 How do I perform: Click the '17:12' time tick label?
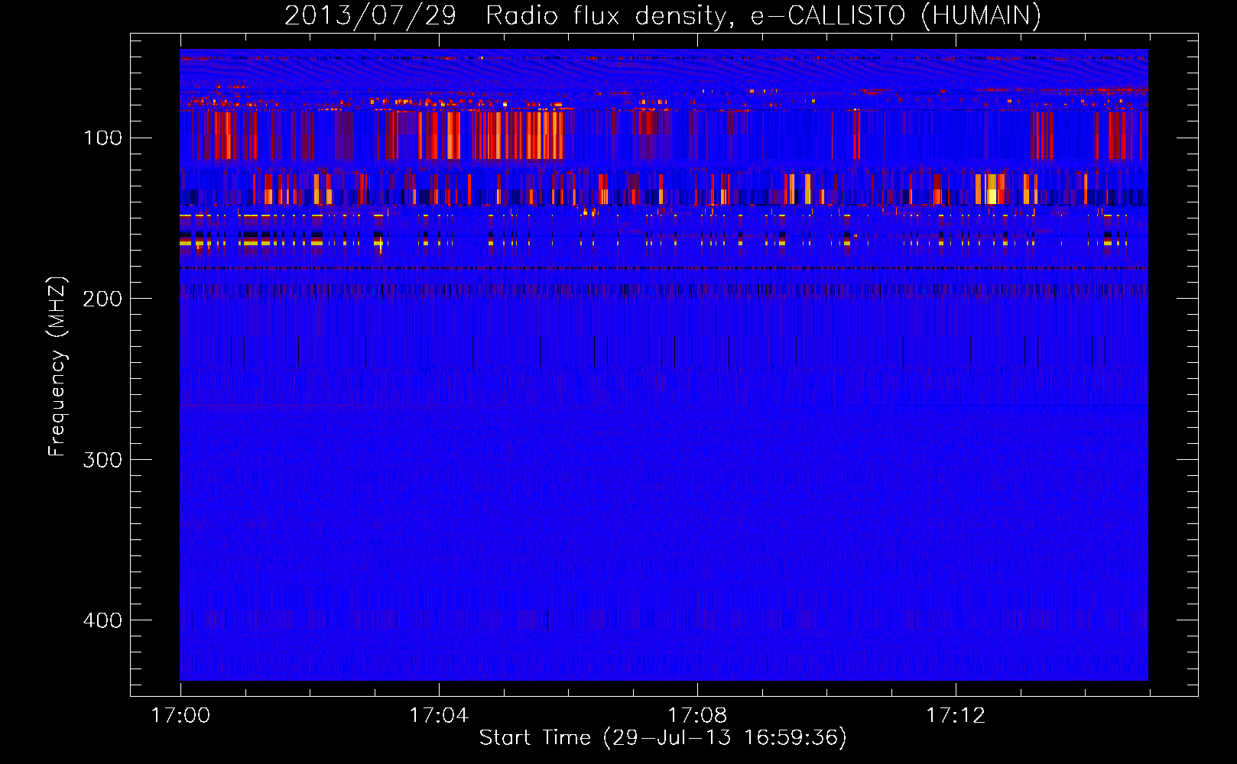click(x=956, y=716)
